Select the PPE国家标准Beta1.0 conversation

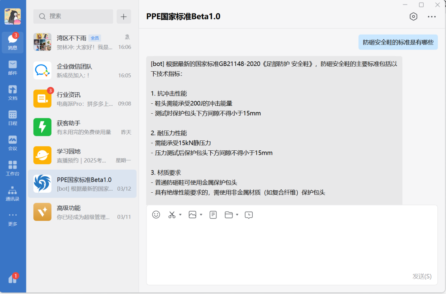click(x=82, y=184)
